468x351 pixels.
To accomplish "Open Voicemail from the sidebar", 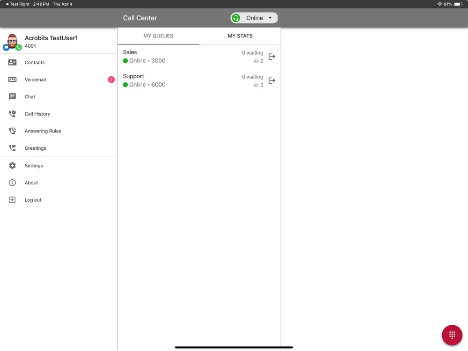I will 59,80.
